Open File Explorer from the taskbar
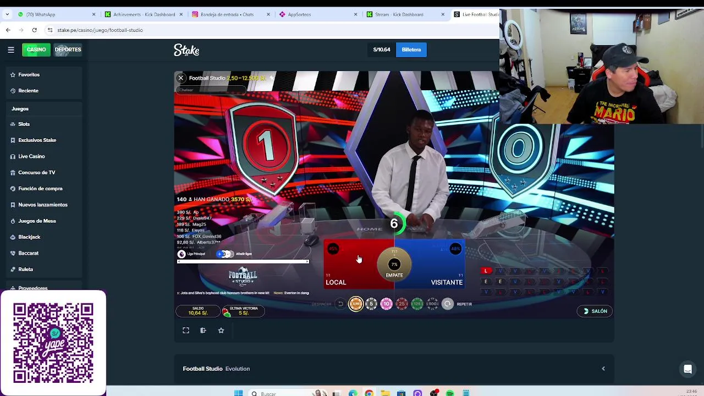The height and width of the screenshot is (396, 704). (385, 393)
